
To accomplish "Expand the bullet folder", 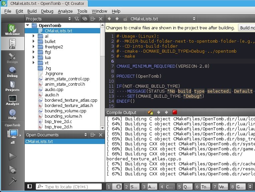I will click(33, 41).
